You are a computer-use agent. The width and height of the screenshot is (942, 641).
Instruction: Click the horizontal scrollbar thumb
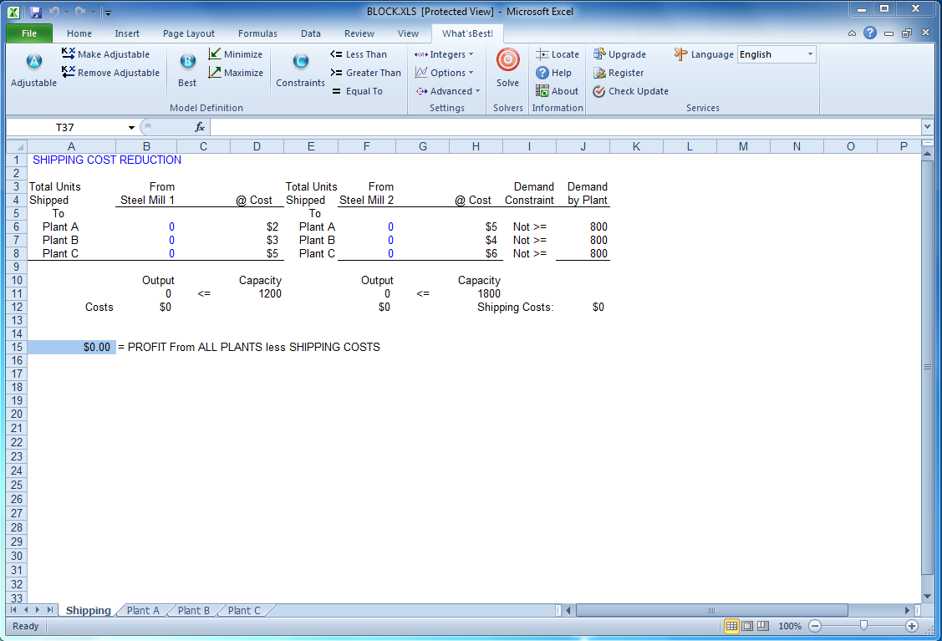(x=712, y=610)
